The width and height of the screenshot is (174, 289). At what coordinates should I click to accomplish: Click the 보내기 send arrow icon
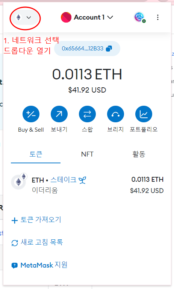(59, 114)
